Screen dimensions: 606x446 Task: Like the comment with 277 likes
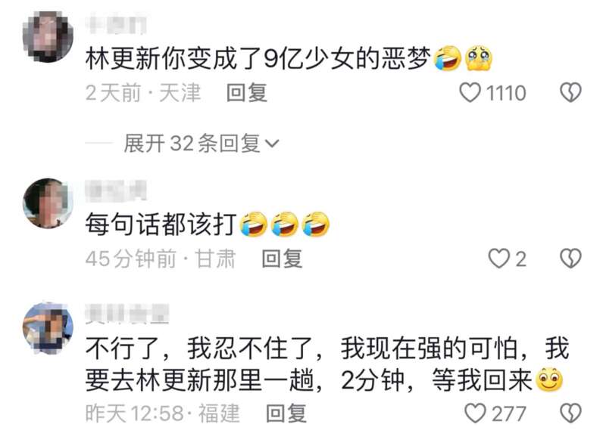[x=475, y=413]
